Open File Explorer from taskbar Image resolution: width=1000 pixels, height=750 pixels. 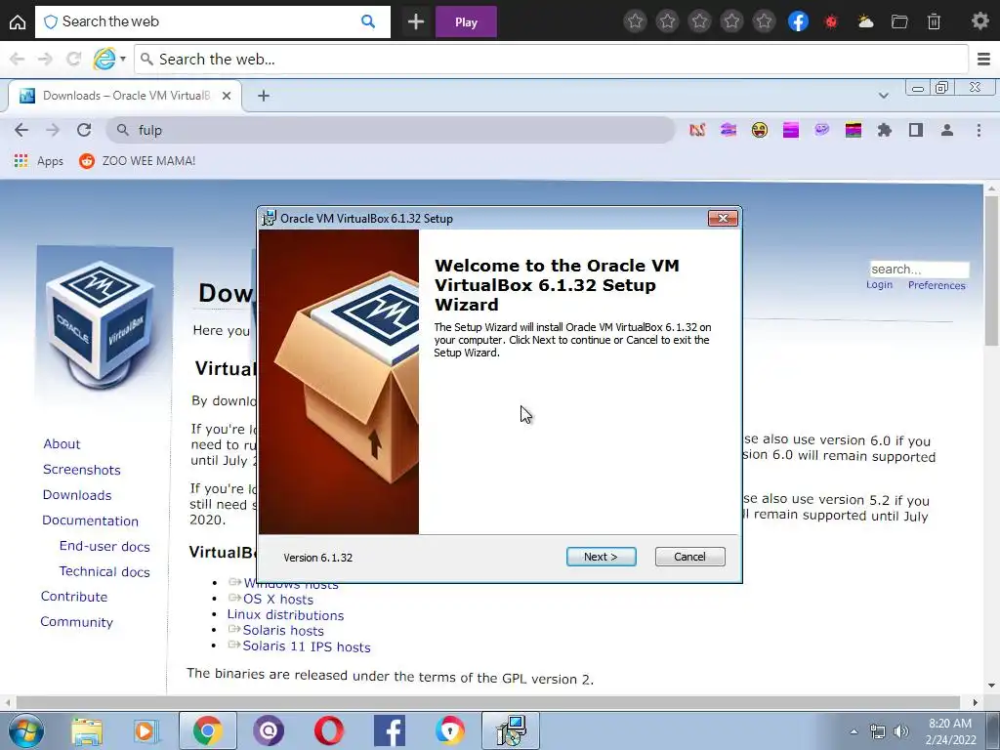87,730
